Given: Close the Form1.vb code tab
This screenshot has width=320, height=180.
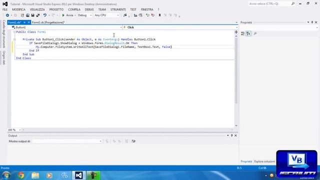Looking at the screenshot, I should (29, 22).
